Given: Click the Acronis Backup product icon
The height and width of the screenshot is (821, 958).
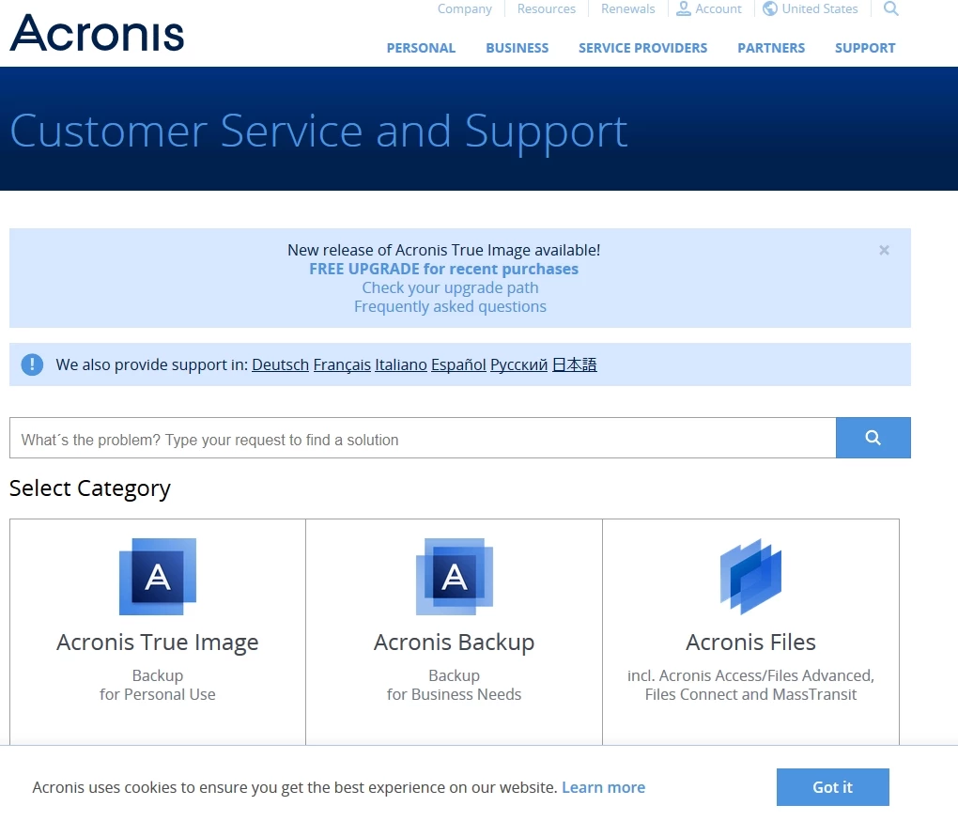Looking at the screenshot, I should [x=454, y=576].
